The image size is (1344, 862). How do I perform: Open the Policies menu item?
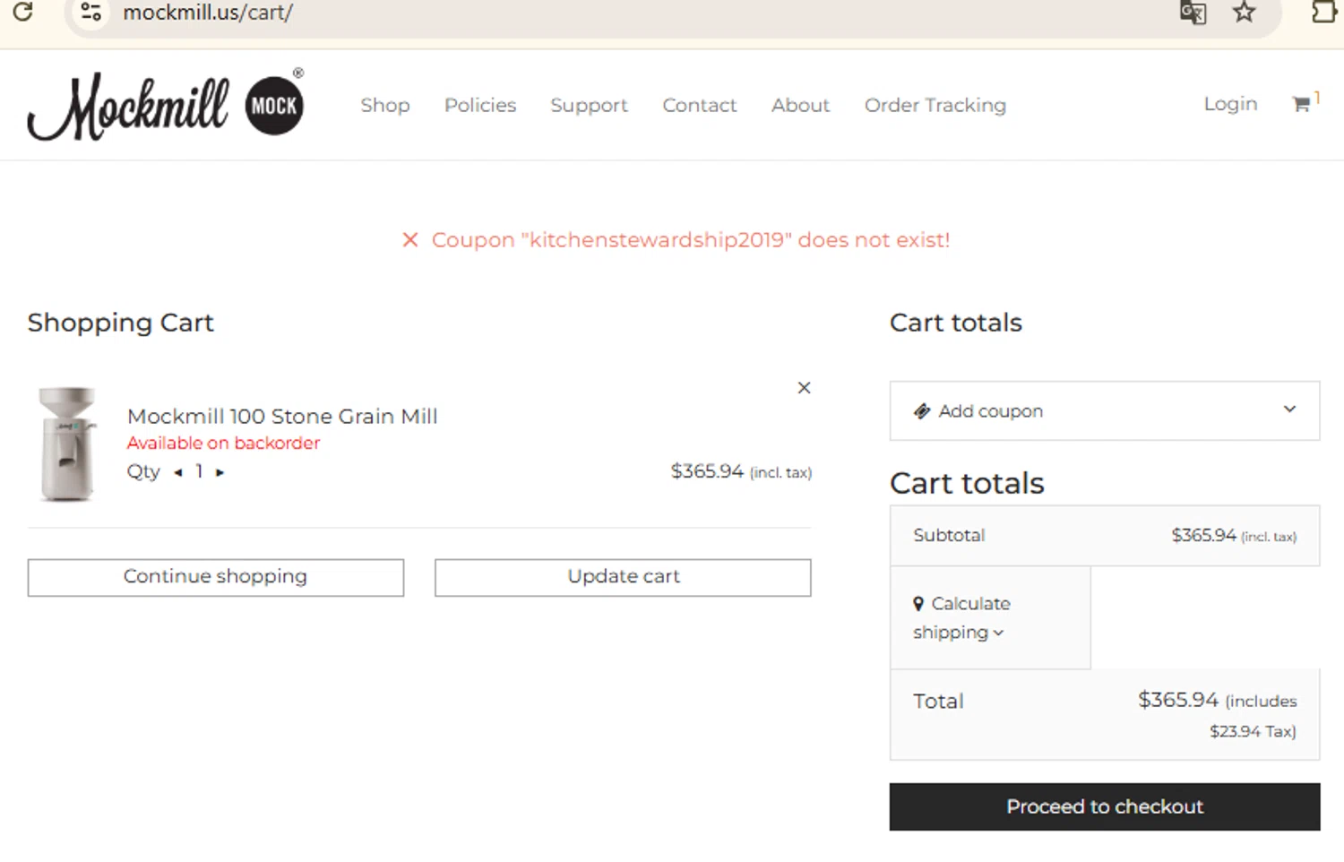[x=480, y=105]
